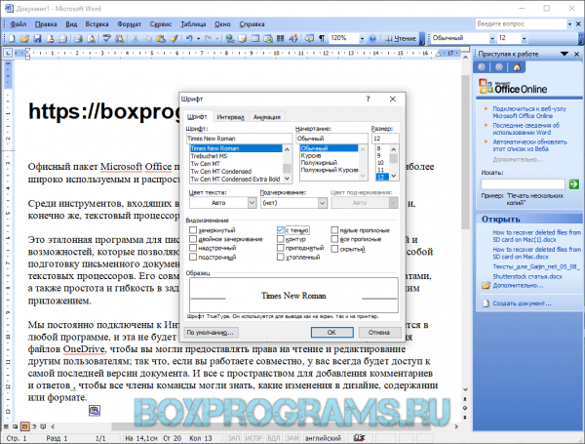Open the zoom 120% dropdown arrow
585x444 pixels.
coord(362,38)
